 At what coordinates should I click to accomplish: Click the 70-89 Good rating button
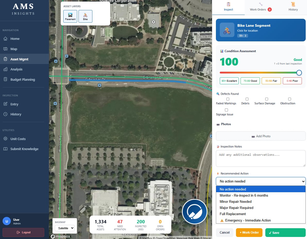[x=250, y=81]
